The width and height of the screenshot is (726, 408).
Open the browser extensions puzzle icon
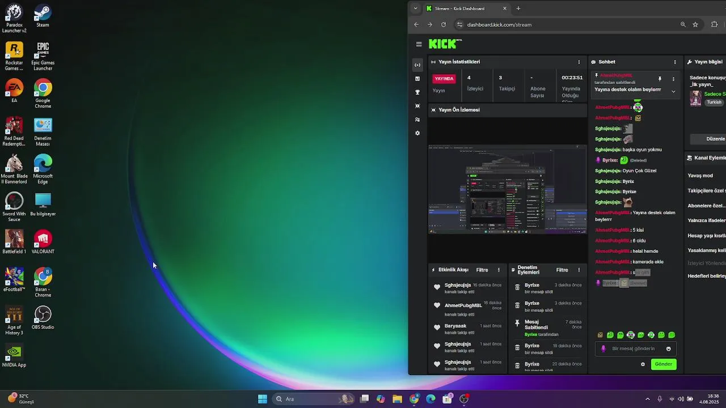[x=715, y=25]
